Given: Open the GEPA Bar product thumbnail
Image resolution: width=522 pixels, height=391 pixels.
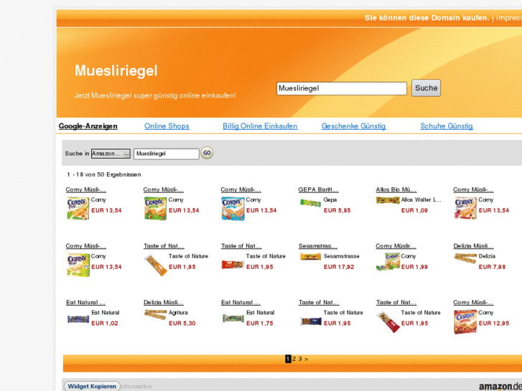Looking at the screenshot, I should coord(310,202).
